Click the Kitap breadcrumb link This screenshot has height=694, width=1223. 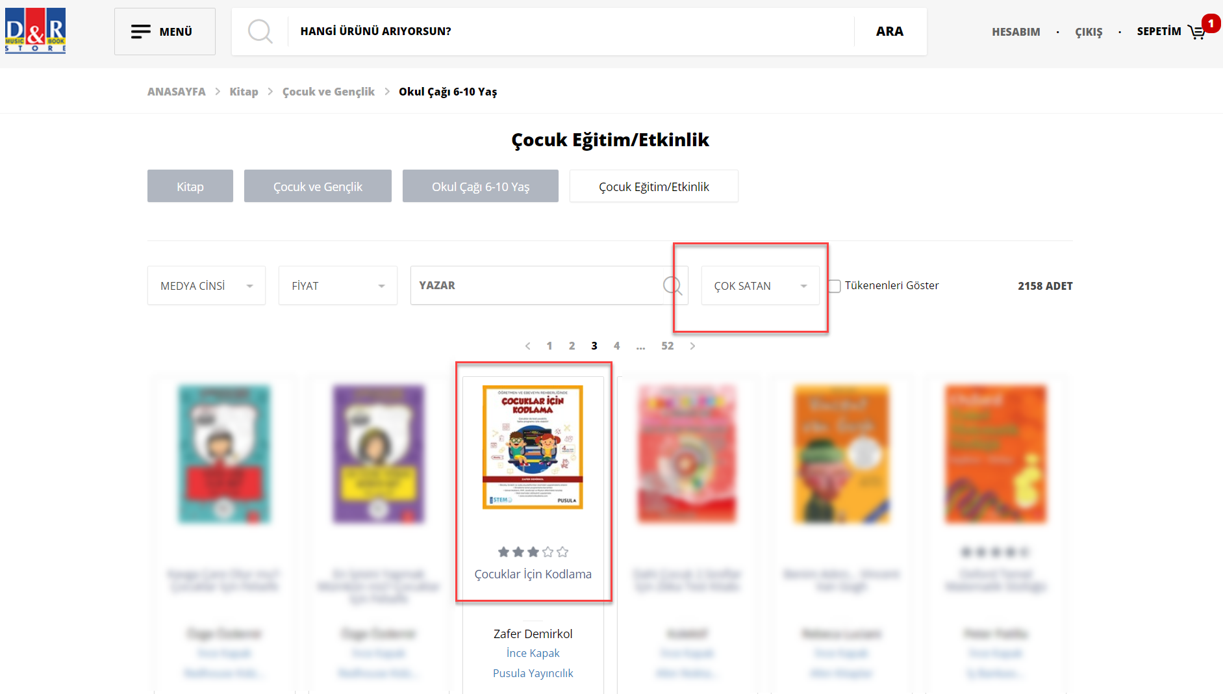244,92
